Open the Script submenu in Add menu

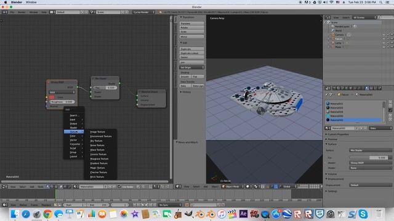[74, 148]
